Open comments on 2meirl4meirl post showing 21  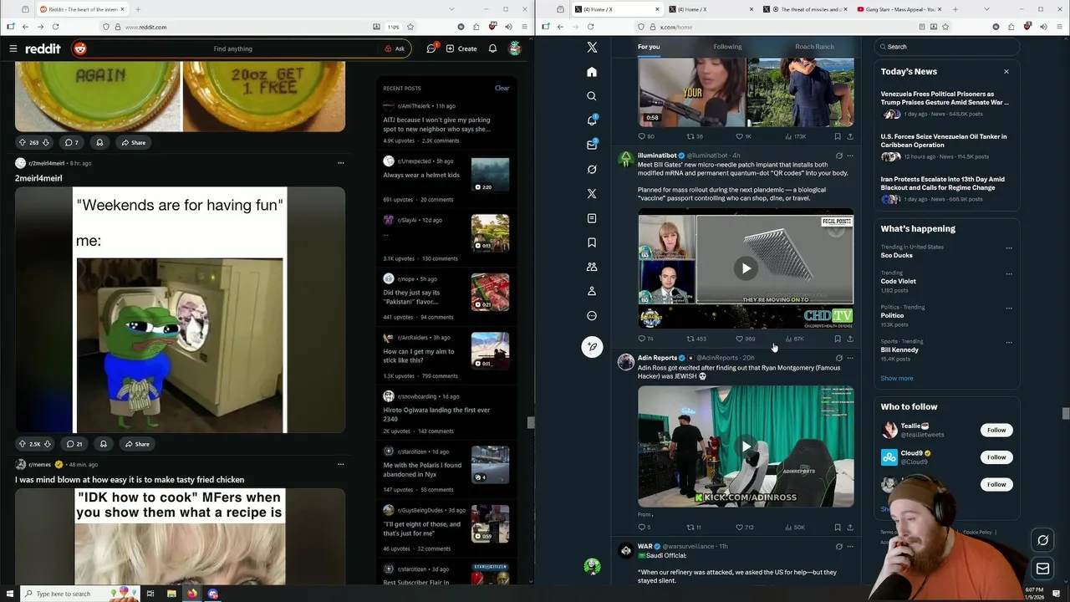point(74,444)
